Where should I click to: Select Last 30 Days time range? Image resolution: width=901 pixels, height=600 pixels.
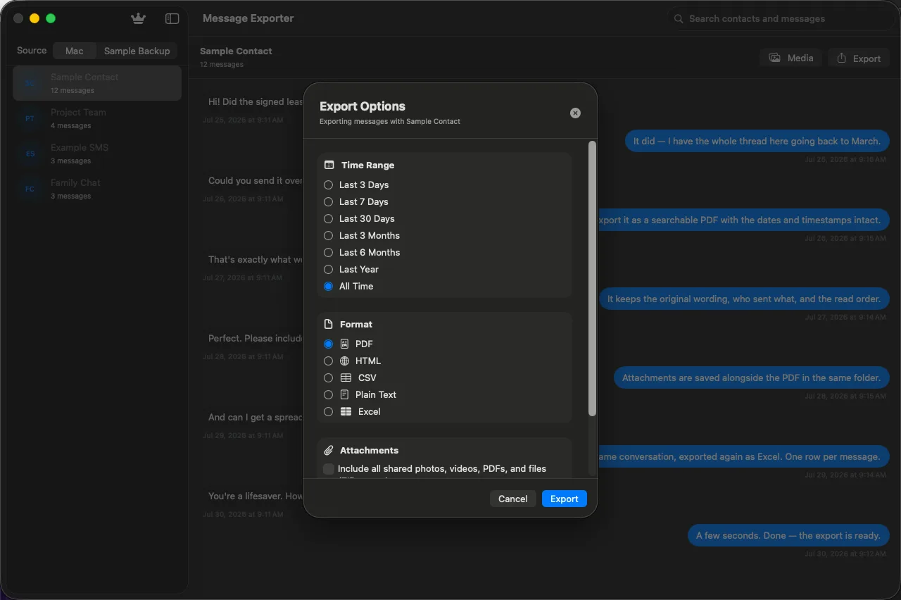(328, 218)
